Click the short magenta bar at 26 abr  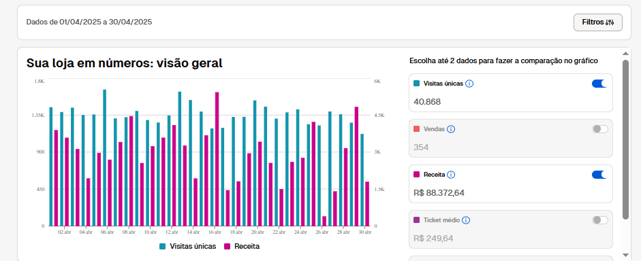click(x=324, y=221)
